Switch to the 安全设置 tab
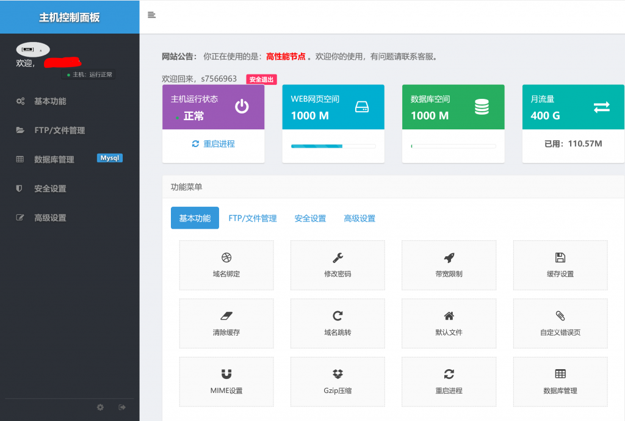The image size is (625, 421). (310, 218)
